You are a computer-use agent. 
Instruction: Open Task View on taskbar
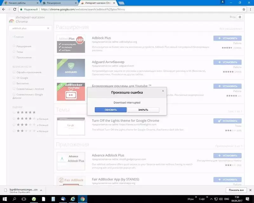click(24, 199)
